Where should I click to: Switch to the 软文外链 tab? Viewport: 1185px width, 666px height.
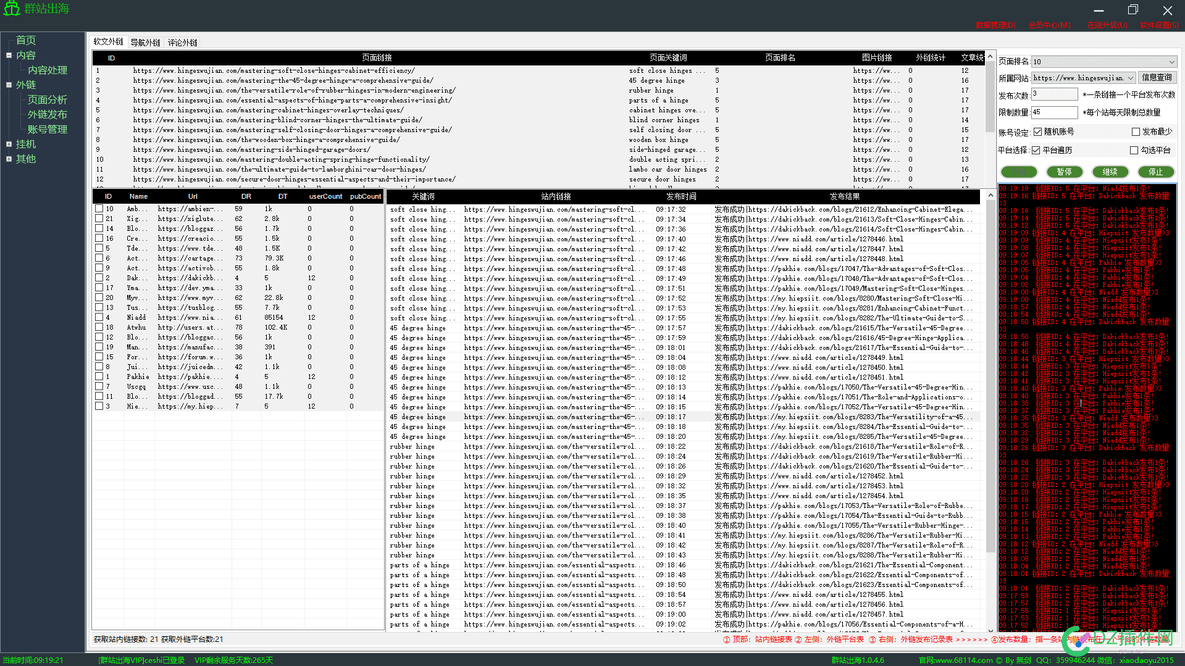pyautogui.click(x=108, y=42)
